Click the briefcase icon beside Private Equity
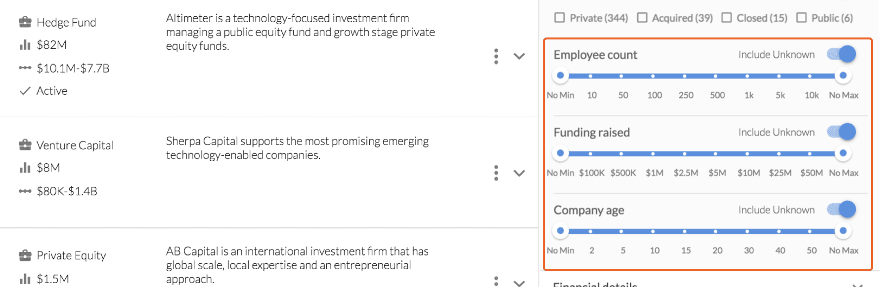This screenshot has width=880, height=287. click(25, 255)
